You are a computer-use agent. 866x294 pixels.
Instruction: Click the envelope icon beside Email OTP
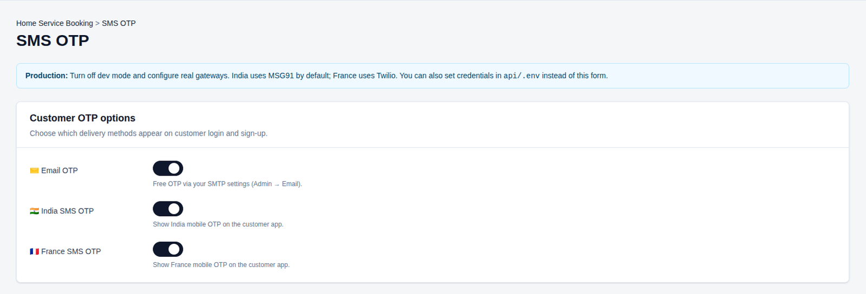34,171
